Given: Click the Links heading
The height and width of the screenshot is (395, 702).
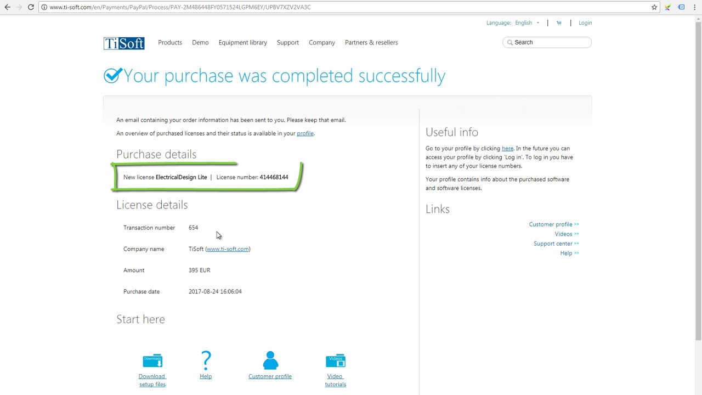Looking at the screenshot, I should point(438,209).
